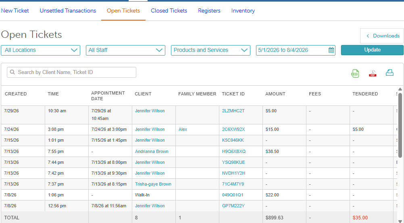
Task: Expand the All Locations dropdown
Action: pos(40,50)
